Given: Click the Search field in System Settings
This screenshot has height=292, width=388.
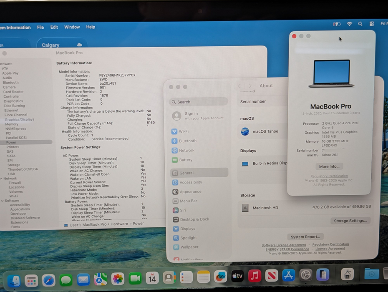Looking at the screenshot, I should (x=199, y=102).
